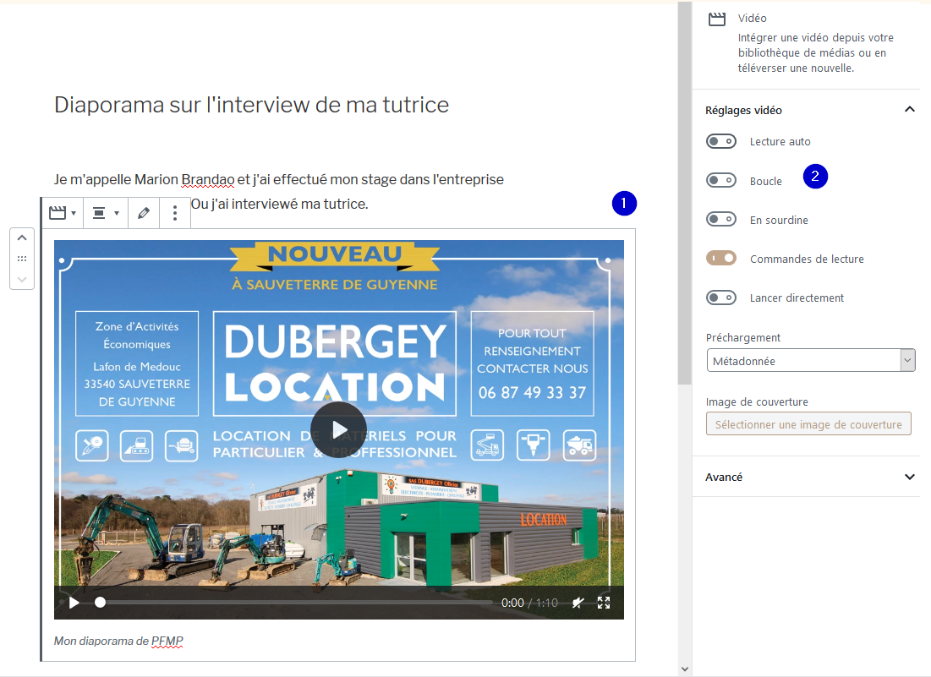Enable the Lancer directement switch

(720, 298)
